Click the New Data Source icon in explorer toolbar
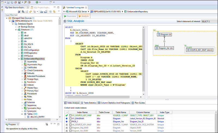Image resolution: width=218 pixels, height=133 pixels. point(19,11)
